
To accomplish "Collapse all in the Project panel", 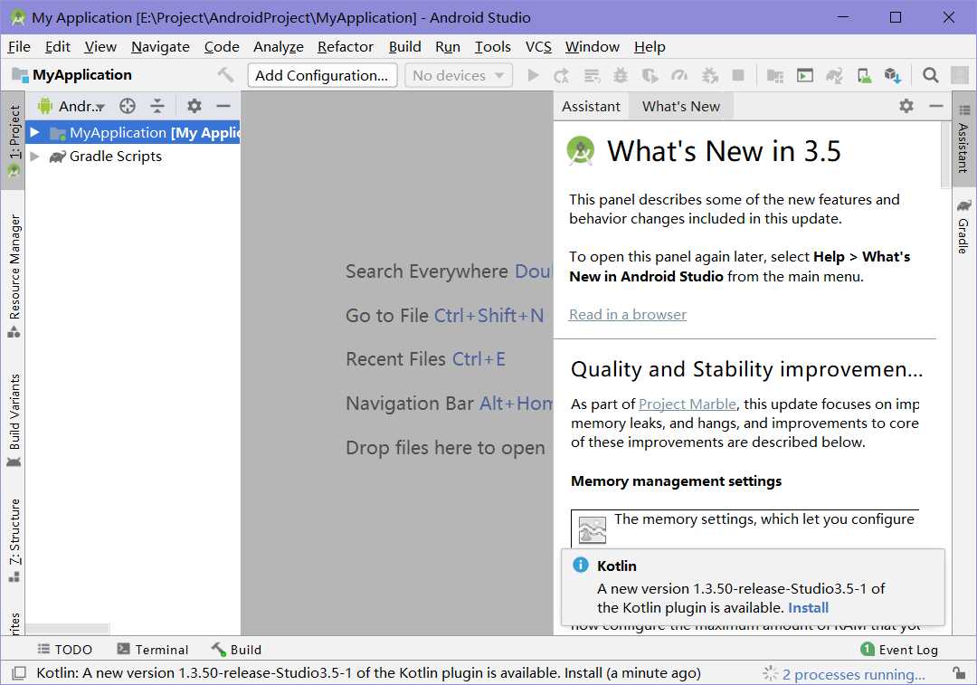I will point(157,106).
